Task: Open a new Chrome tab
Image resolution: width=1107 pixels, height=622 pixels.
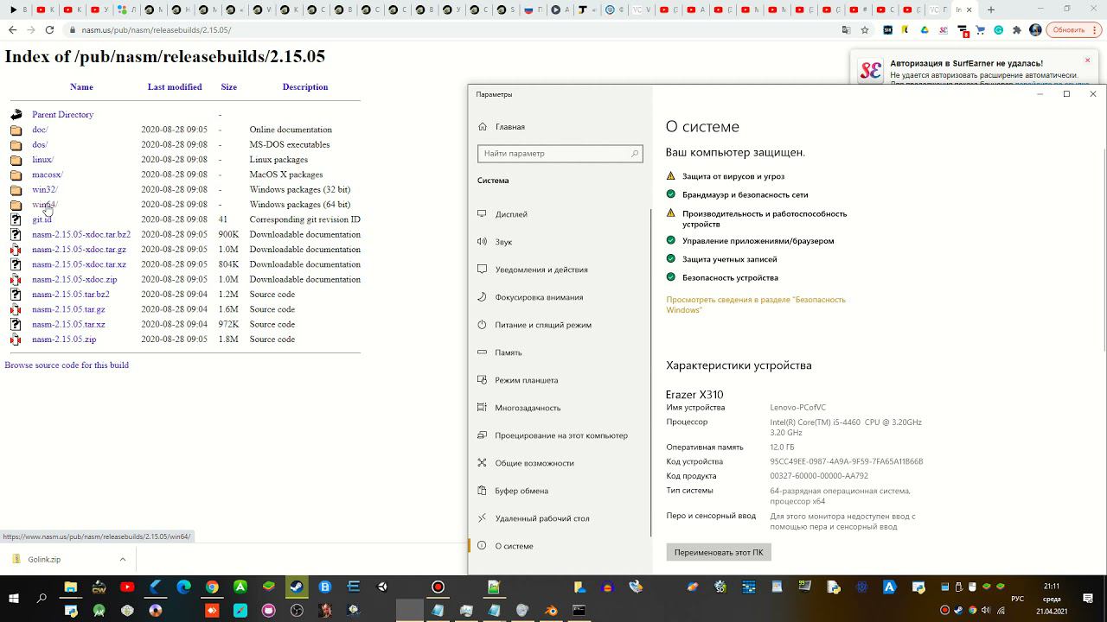Action: 991,10
